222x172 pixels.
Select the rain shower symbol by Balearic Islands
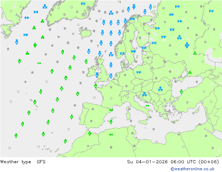111,122
